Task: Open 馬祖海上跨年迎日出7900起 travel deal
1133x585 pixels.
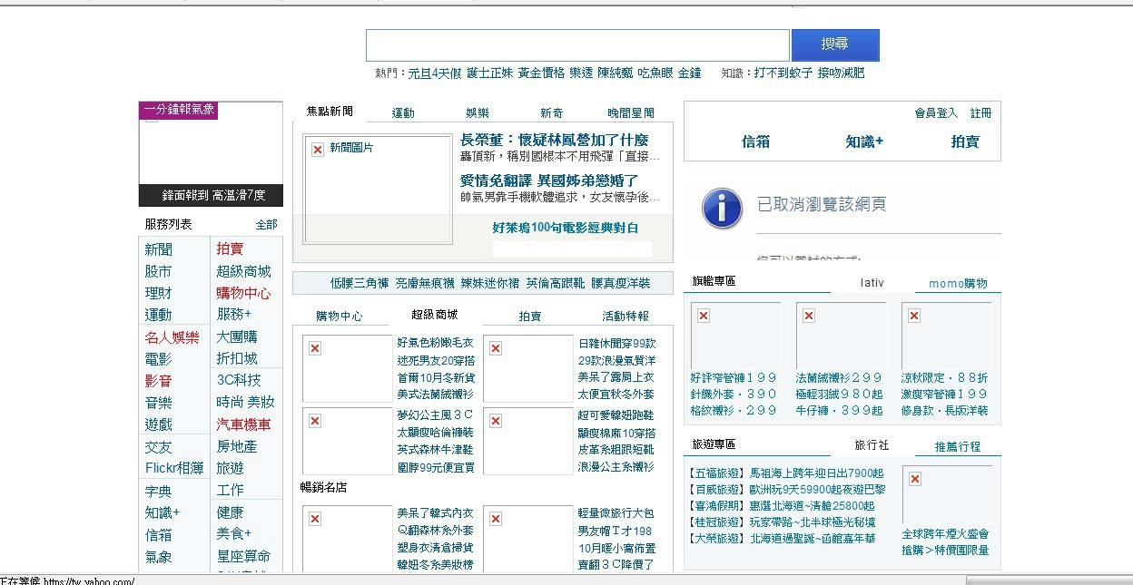Action: (817, 473)
